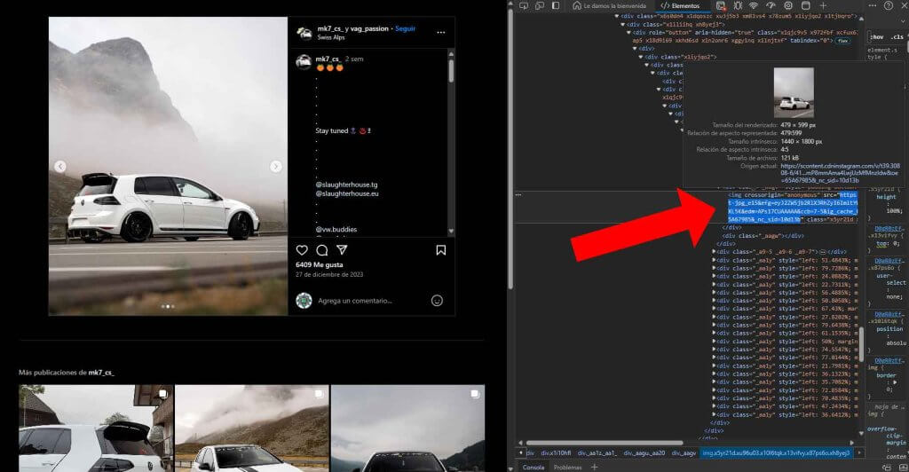The height and width of the screenshot is (472, 909).
Task: Open vag_passion profile link in header
Action: (369, 28)
